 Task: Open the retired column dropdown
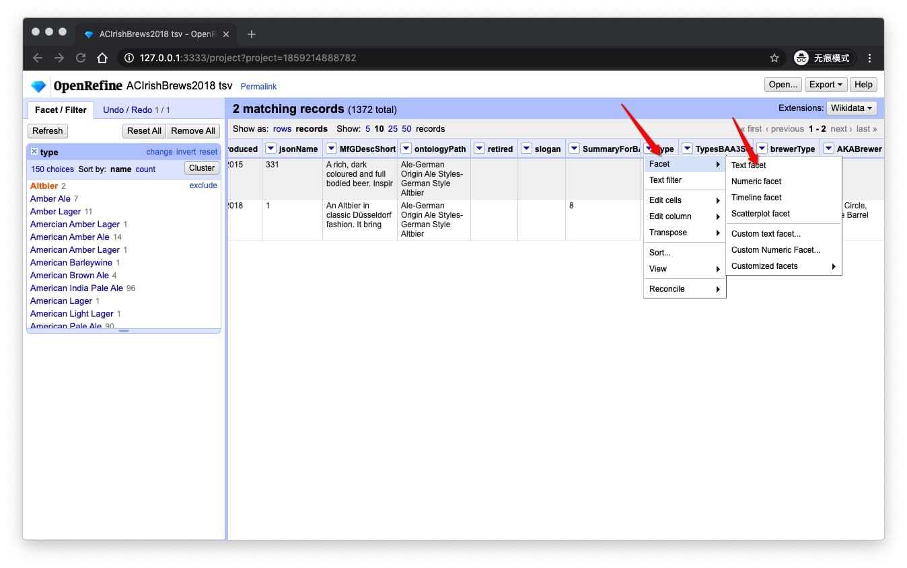tap(479, 149)
